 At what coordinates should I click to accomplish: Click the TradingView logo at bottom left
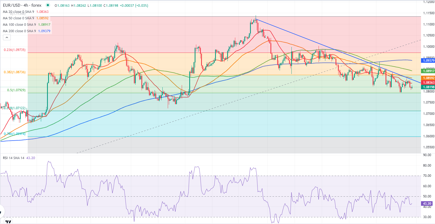tap(8, 222)
